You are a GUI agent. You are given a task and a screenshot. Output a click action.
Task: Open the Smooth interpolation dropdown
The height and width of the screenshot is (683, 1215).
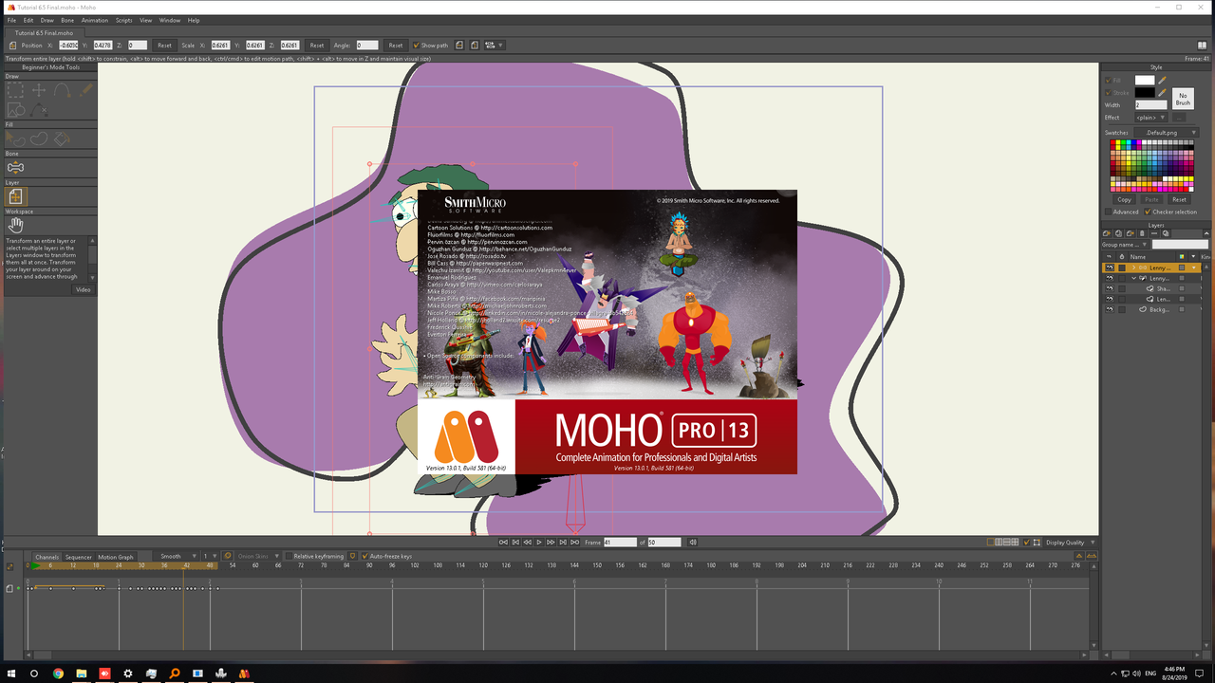coord(178,556)
